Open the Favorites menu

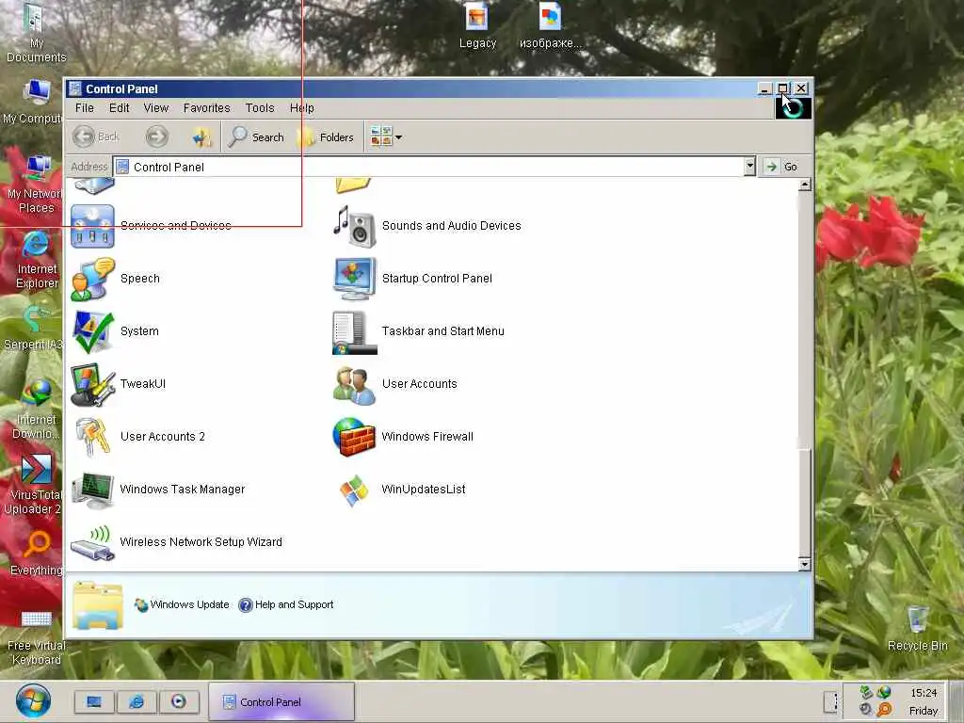(x=206, y=108)
